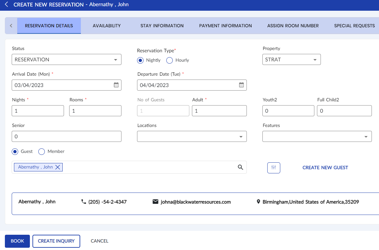The image size is (379, 250).
Task: Click the guest search magnifier icon
Action: (240, 167)
